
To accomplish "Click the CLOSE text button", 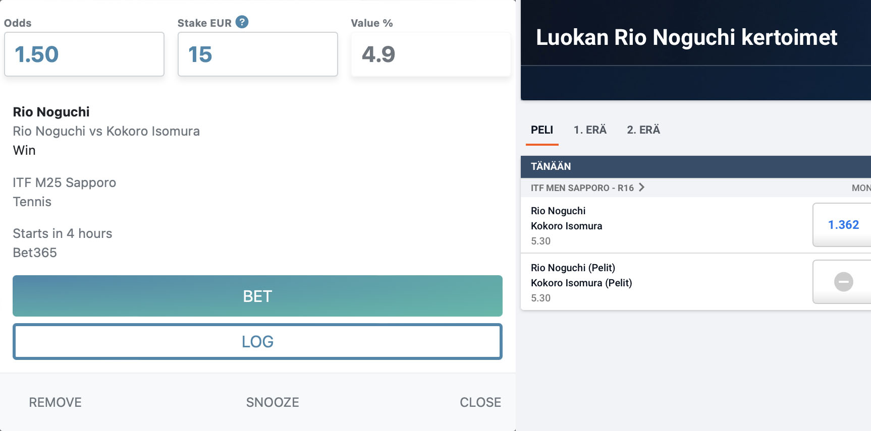I will click(x=480, y=402).
